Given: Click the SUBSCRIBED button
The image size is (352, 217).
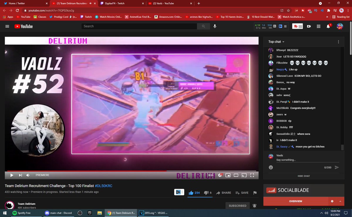Looking at the screenshot, I should pos(238,206).
